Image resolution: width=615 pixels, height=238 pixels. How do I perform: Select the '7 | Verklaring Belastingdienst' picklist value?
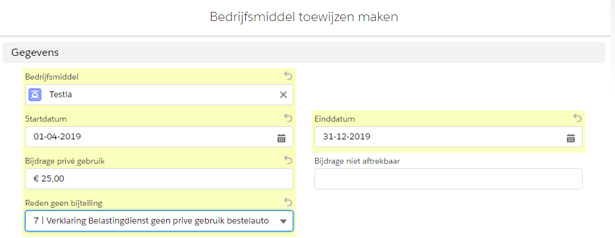point(151,221)
